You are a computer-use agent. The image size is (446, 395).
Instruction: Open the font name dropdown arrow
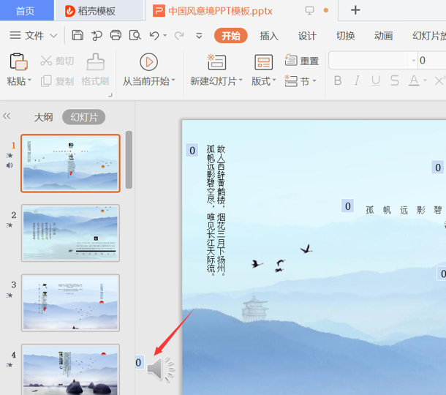[414, 60]
